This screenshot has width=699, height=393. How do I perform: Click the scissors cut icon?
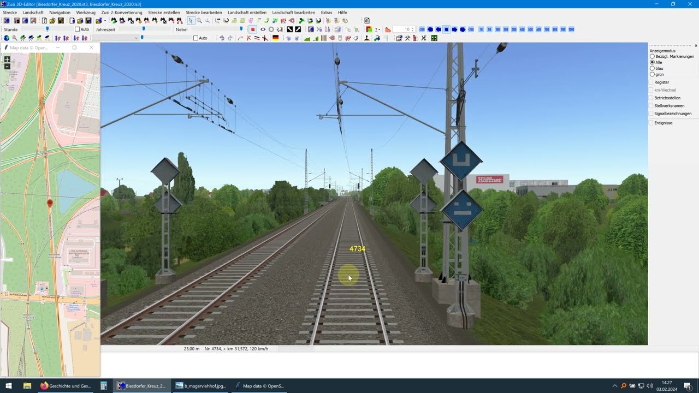423,38
